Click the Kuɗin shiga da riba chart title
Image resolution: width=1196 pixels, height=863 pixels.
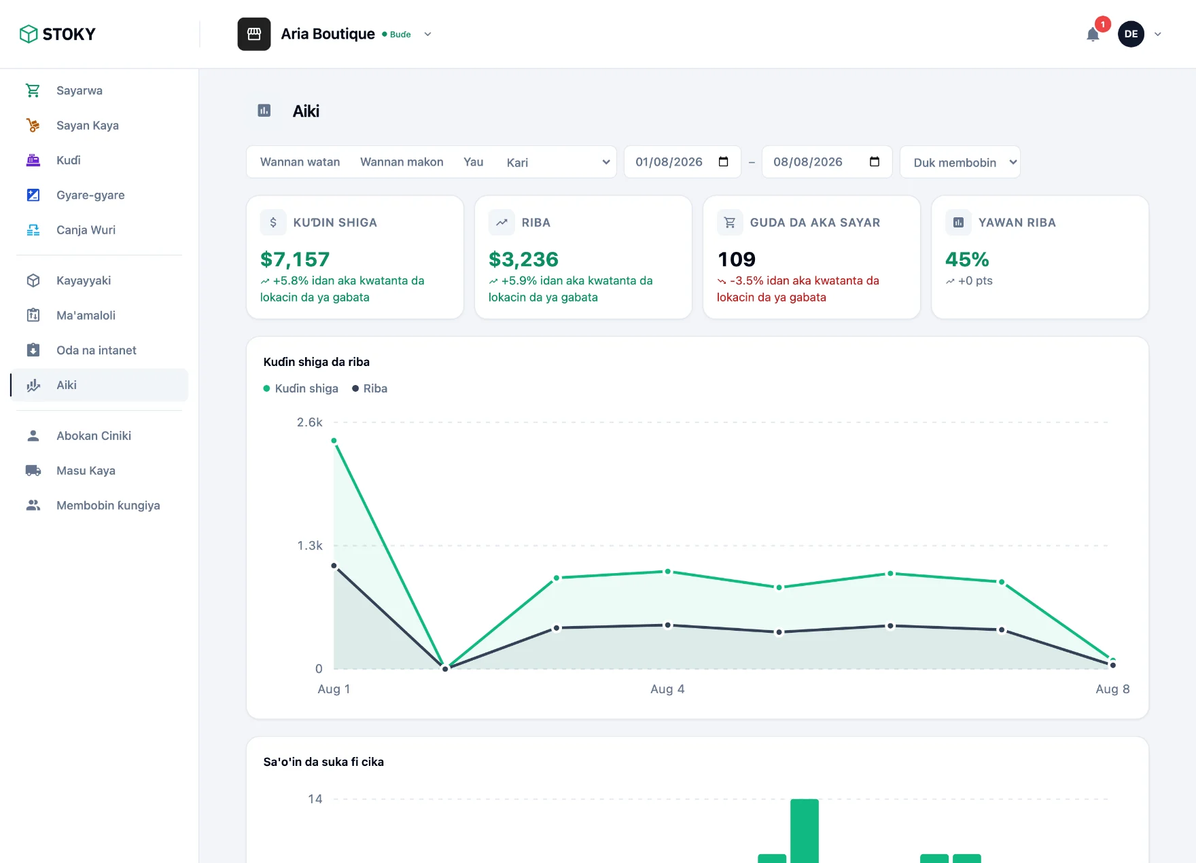coord(317,362)
